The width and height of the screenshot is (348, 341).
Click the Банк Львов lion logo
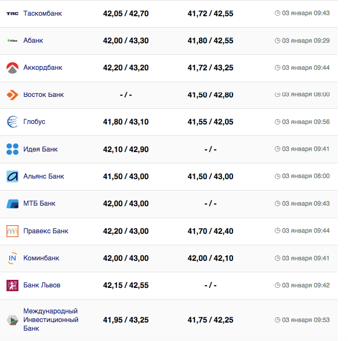tap(12, 285)
